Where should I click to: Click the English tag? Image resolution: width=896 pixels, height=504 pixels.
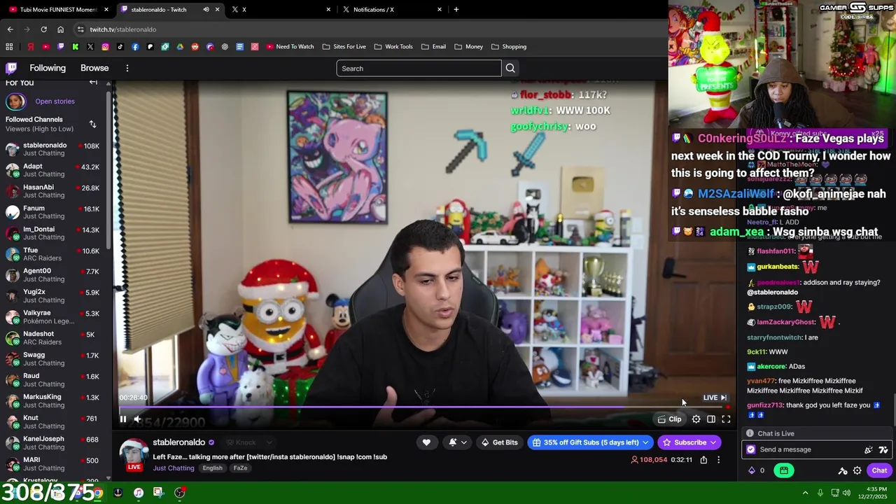coord(212,468)
